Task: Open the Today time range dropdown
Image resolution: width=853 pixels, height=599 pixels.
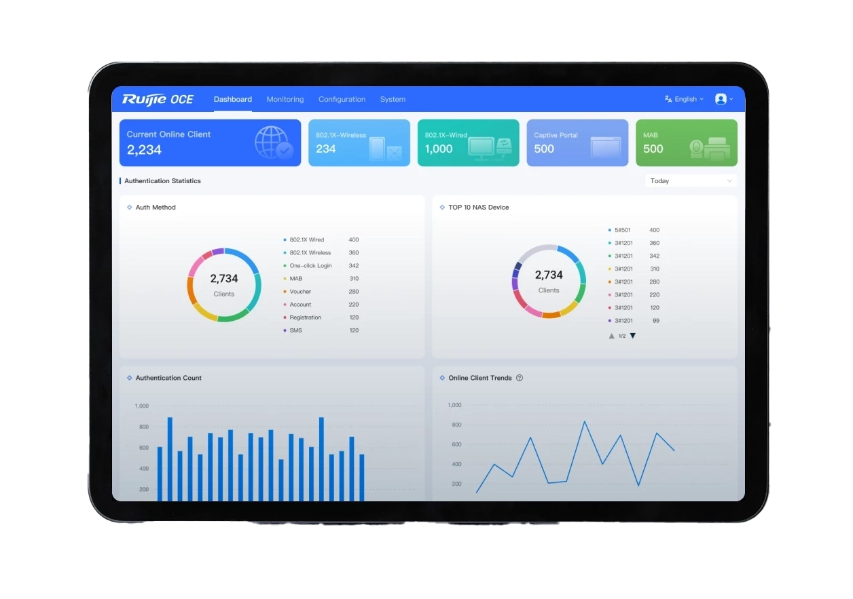Action: pos(690,181)
